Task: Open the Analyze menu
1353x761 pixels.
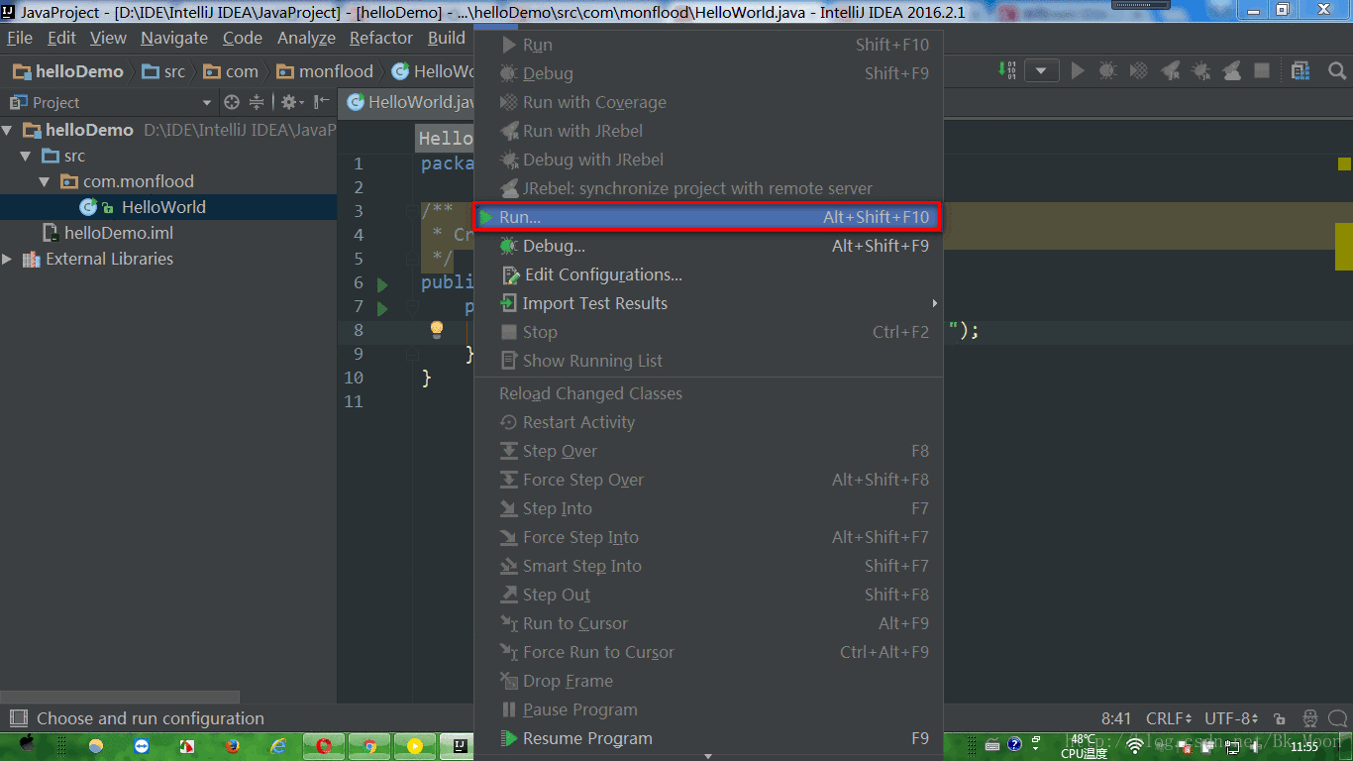Action: 306,38
